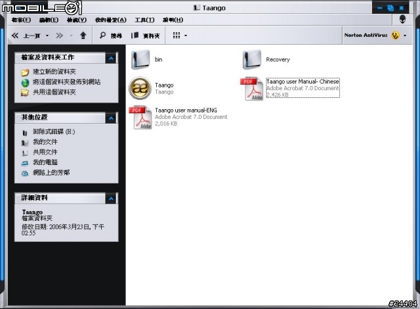Go up one folder level

(83, 35)
